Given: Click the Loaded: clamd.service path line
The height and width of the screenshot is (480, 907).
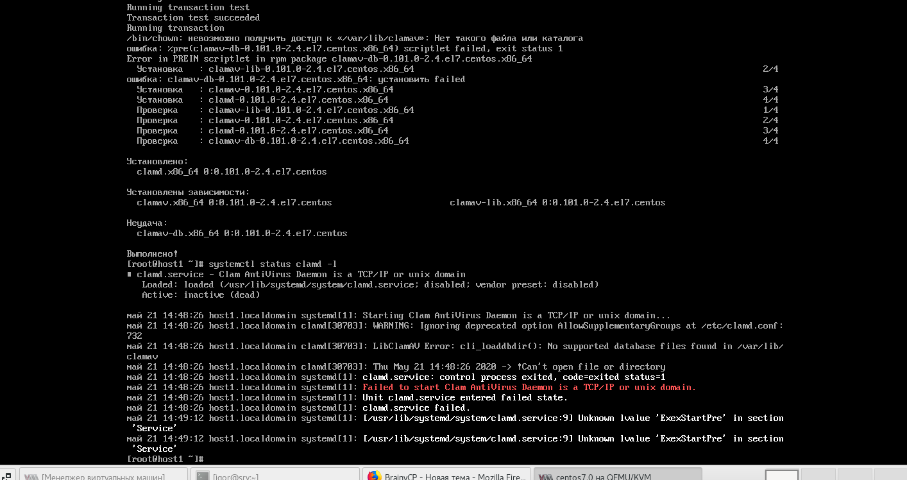Looking at the screenshot, I should coord(370,284).
